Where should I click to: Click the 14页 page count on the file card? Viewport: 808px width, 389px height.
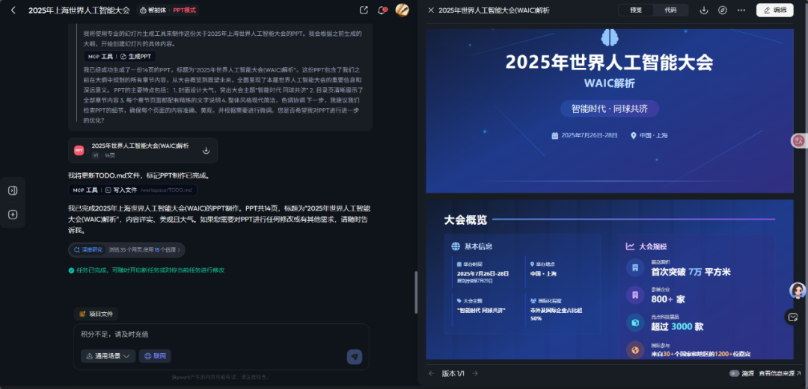[x=110, y=155]
